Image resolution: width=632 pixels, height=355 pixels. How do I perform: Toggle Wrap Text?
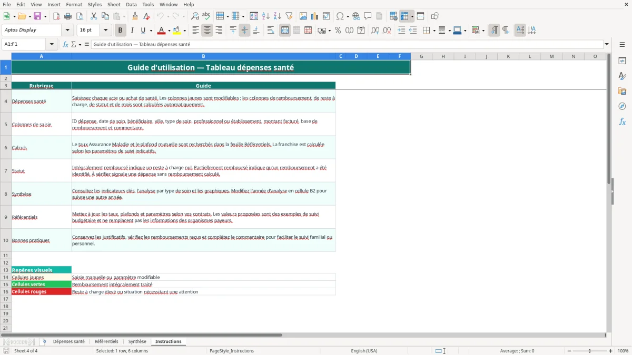point(270,31)
